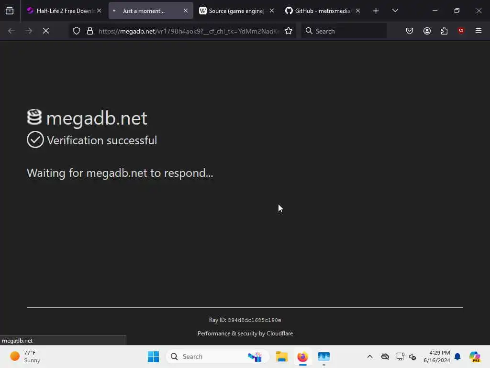
Task: View site security lock information
Action: click(90, 31)
